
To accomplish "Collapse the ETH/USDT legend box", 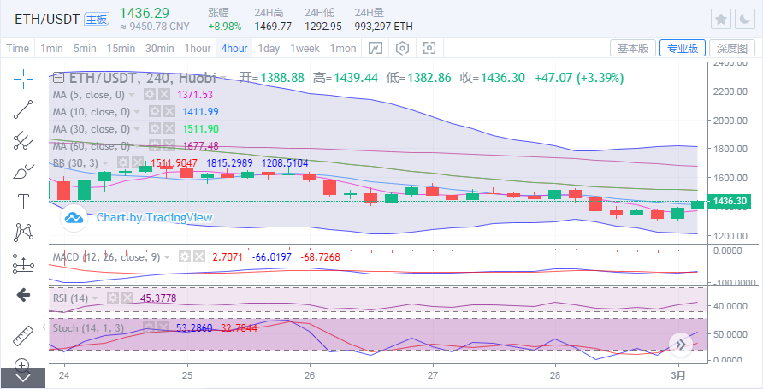I will coord(58,77).
